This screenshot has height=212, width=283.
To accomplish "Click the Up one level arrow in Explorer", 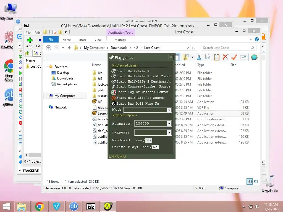I will click(x=69, y=48).
